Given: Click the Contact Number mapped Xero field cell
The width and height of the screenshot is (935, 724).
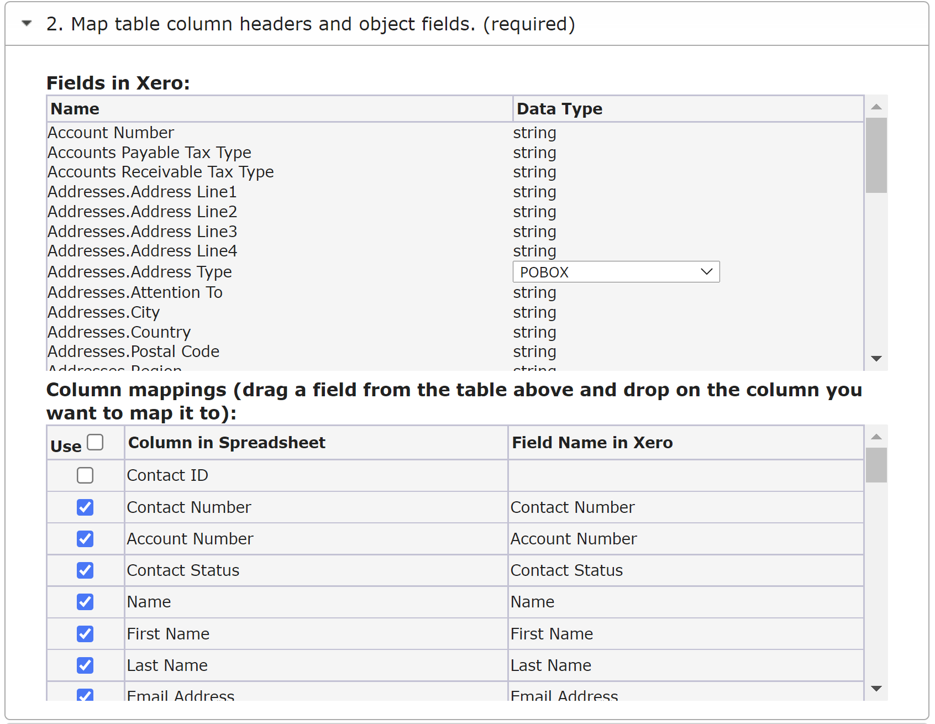Looking at the screenshot, I should point(686,507).
